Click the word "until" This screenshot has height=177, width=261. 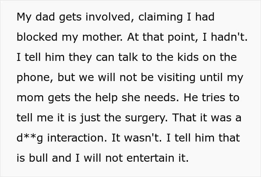click(211, 77)
